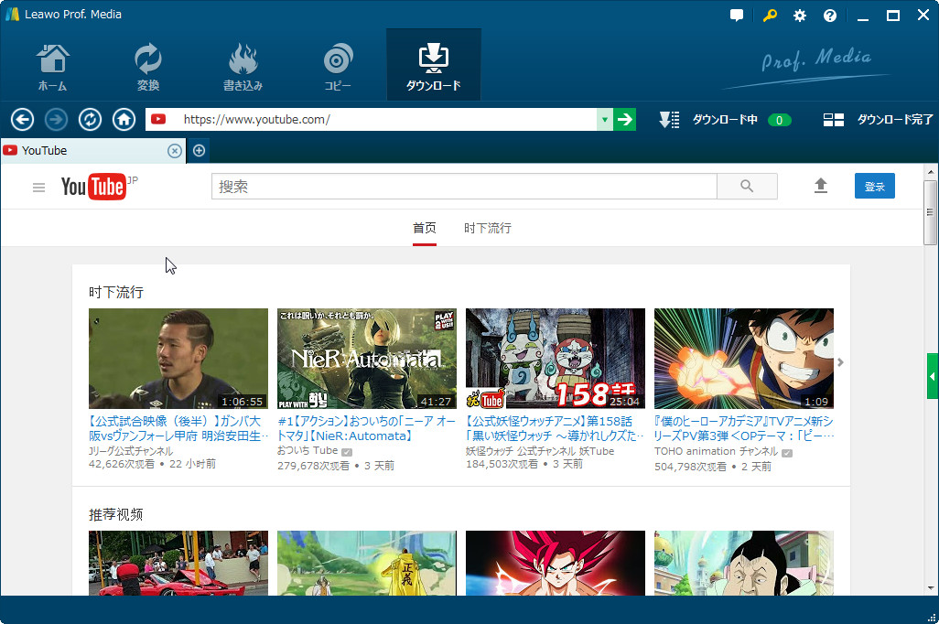Click the downloaded grid icon
This screenshot has width=939, height=624.
[x=834, y=120]
